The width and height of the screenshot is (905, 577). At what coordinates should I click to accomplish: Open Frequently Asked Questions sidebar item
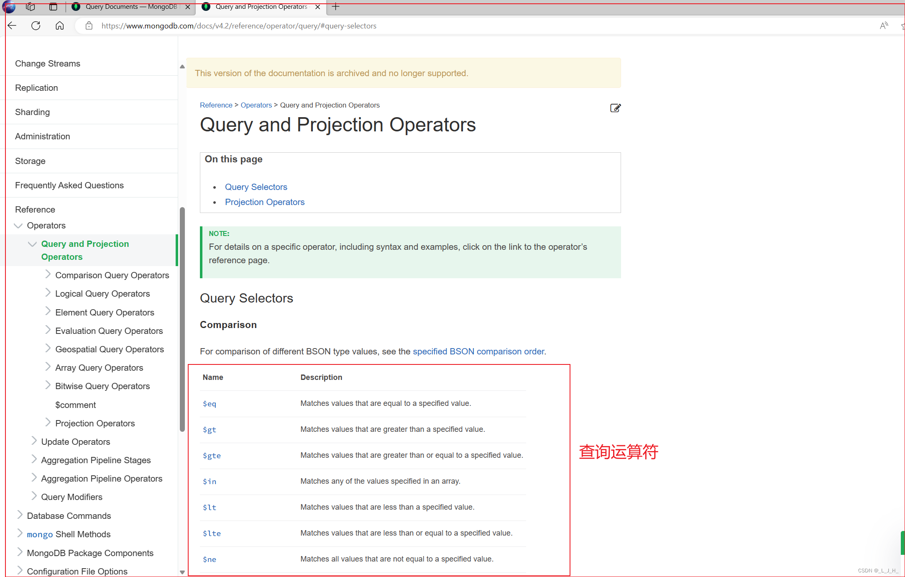[x=69, y=185]
